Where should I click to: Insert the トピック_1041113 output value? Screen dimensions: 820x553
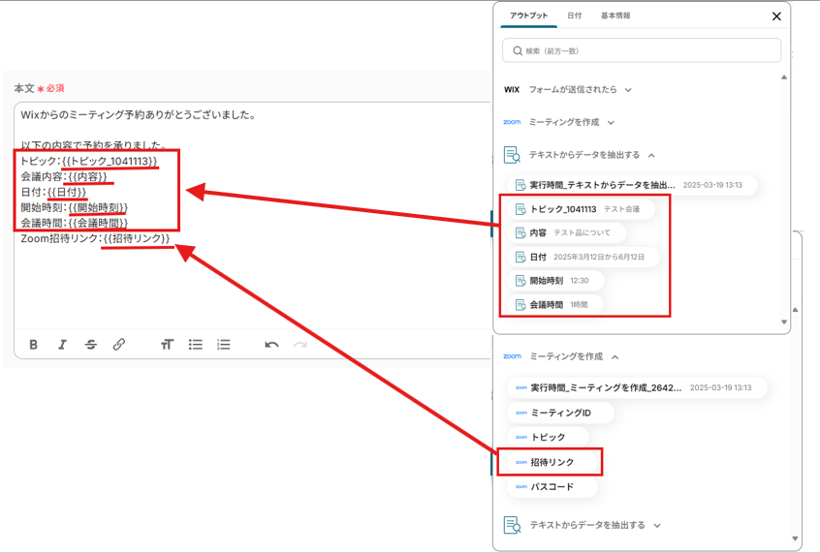[x=581, y=209]
